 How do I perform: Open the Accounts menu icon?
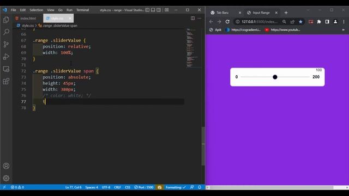pyautogui.click(x=6, y=166)
